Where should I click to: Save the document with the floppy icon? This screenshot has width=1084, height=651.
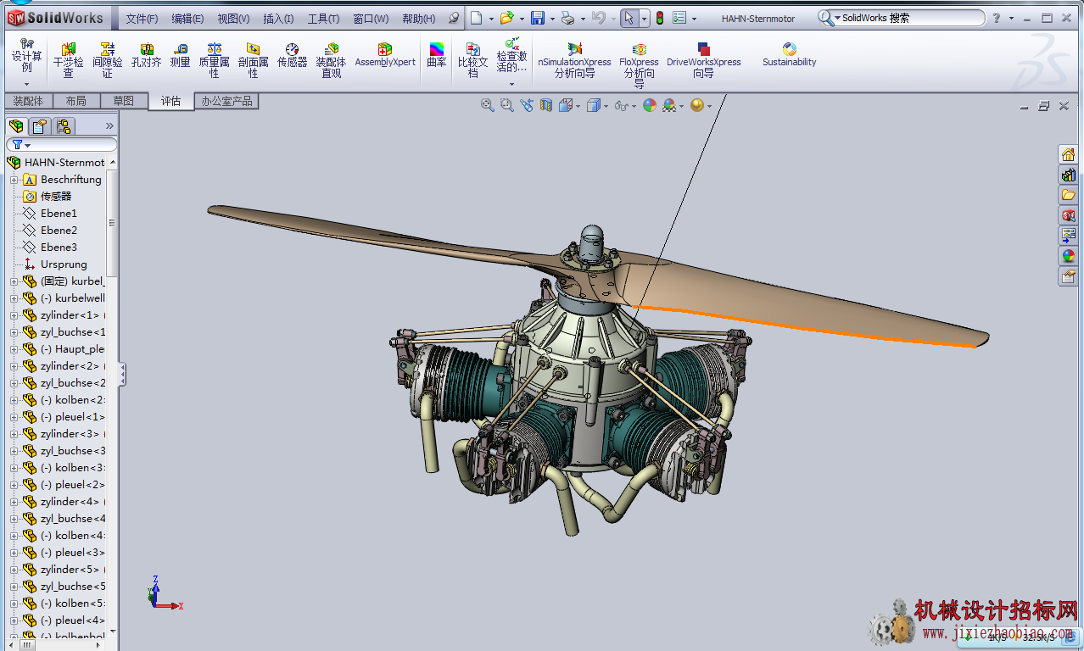(x=538, y=18)
